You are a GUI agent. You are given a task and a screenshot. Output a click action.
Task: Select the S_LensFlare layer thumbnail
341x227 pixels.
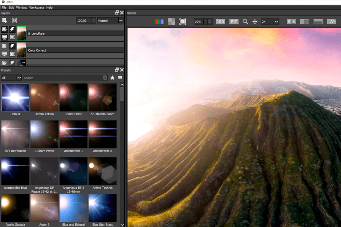point(22,33)
